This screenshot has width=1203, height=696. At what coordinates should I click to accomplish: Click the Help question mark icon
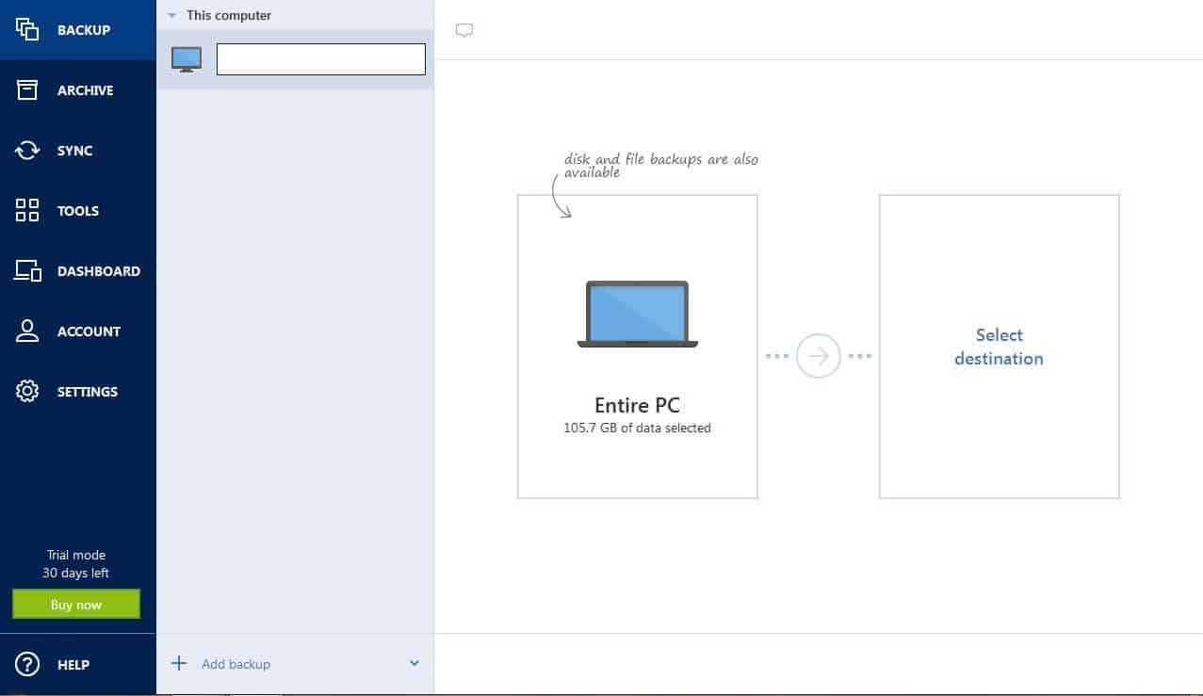pyautogui.click(x=27, y=664)
